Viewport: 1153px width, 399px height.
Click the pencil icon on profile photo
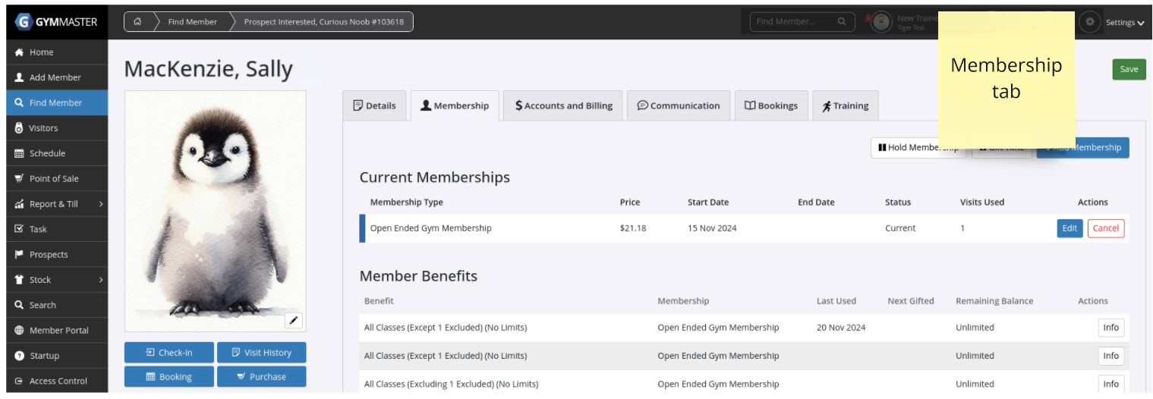pos(294,320)
